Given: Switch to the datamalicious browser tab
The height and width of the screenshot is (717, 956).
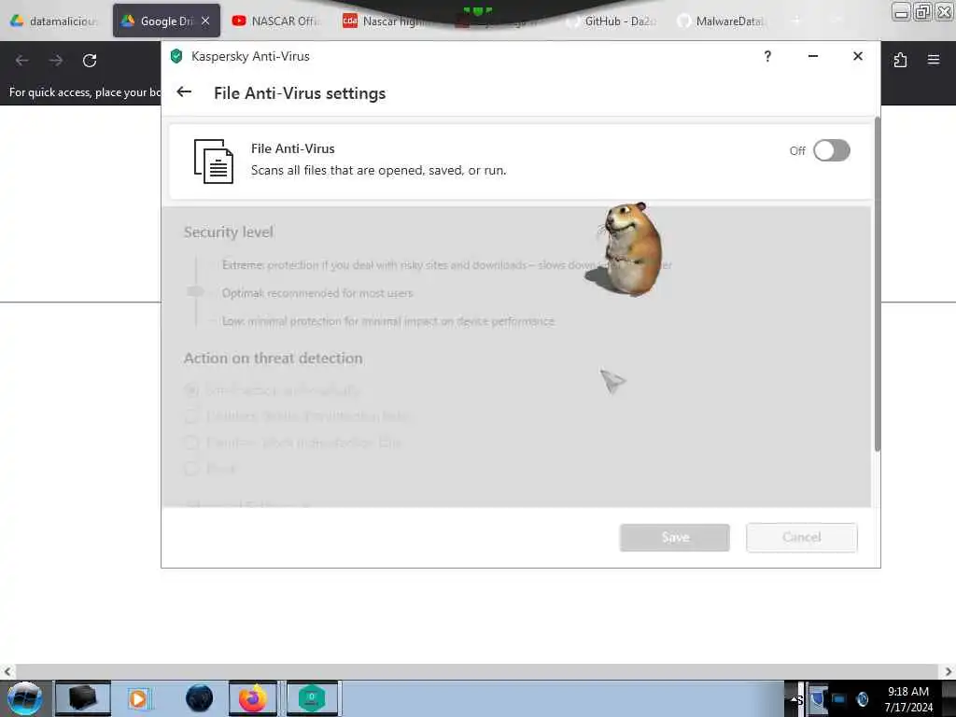Looking at the screenshot, I should tap(53, 21).
